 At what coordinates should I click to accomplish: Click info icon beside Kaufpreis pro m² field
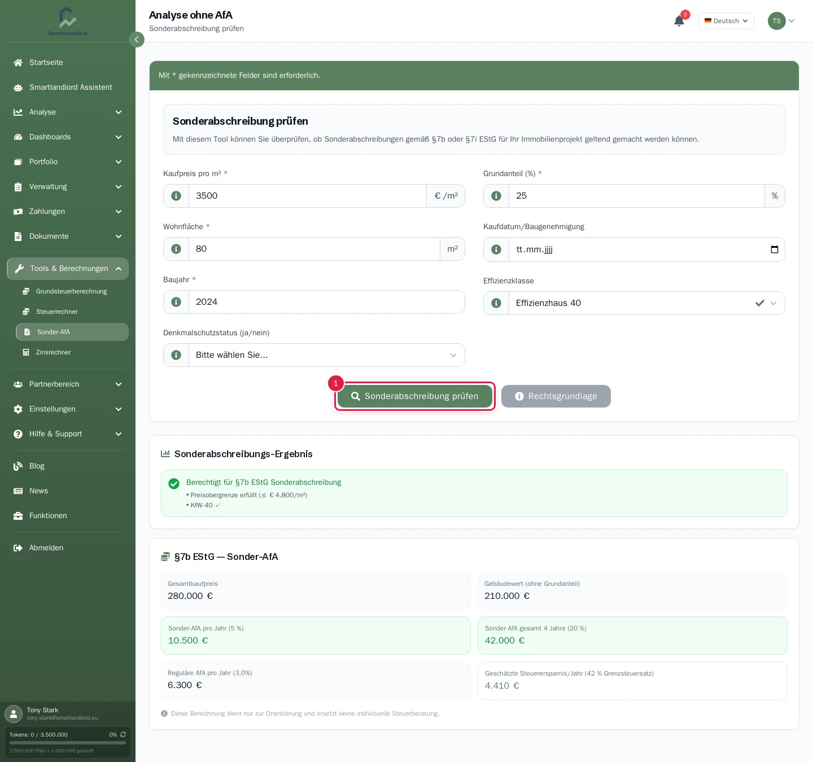pos(176,196)
